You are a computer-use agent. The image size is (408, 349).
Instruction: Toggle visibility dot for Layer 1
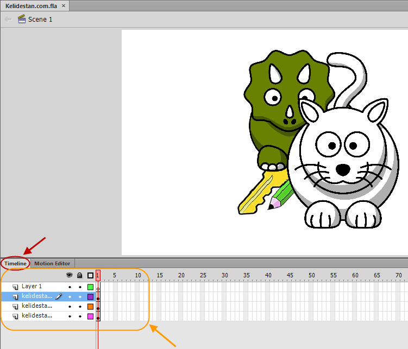pyautogui.click(x=70, y=287)
